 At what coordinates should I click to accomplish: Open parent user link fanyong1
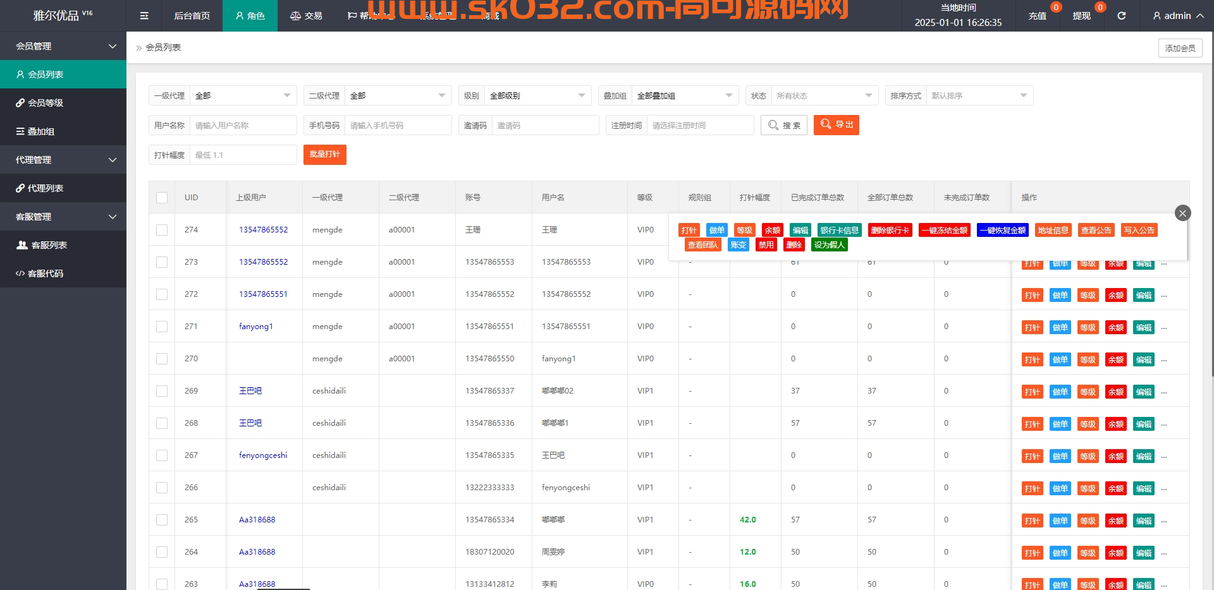click(x=256, y=327)
